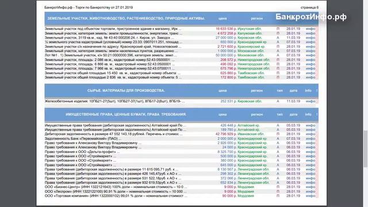The image size is (368, 207).
Task: Open инфо link for Алтайский кр. 426 448 р. row
Action: (x=310, y=125)
